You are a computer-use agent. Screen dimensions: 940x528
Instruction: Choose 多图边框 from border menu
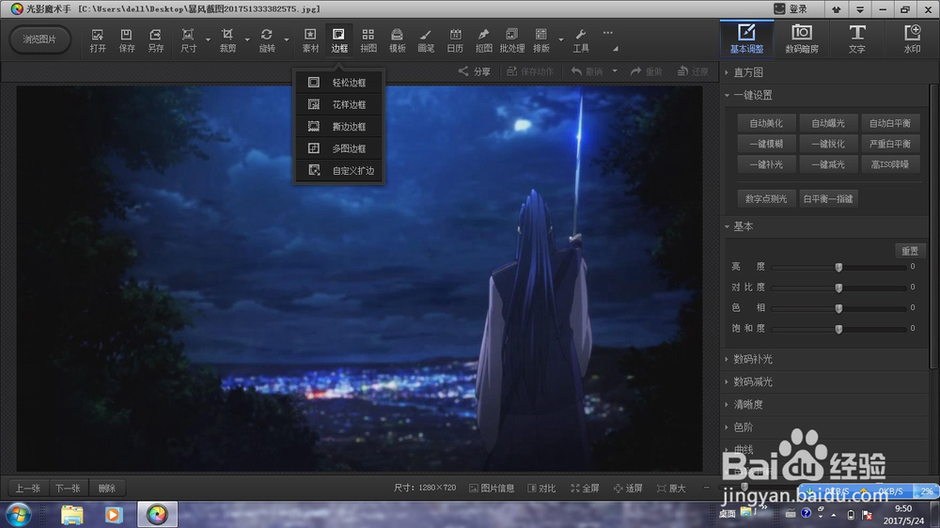pyautogui.click(x=339, y=148)
